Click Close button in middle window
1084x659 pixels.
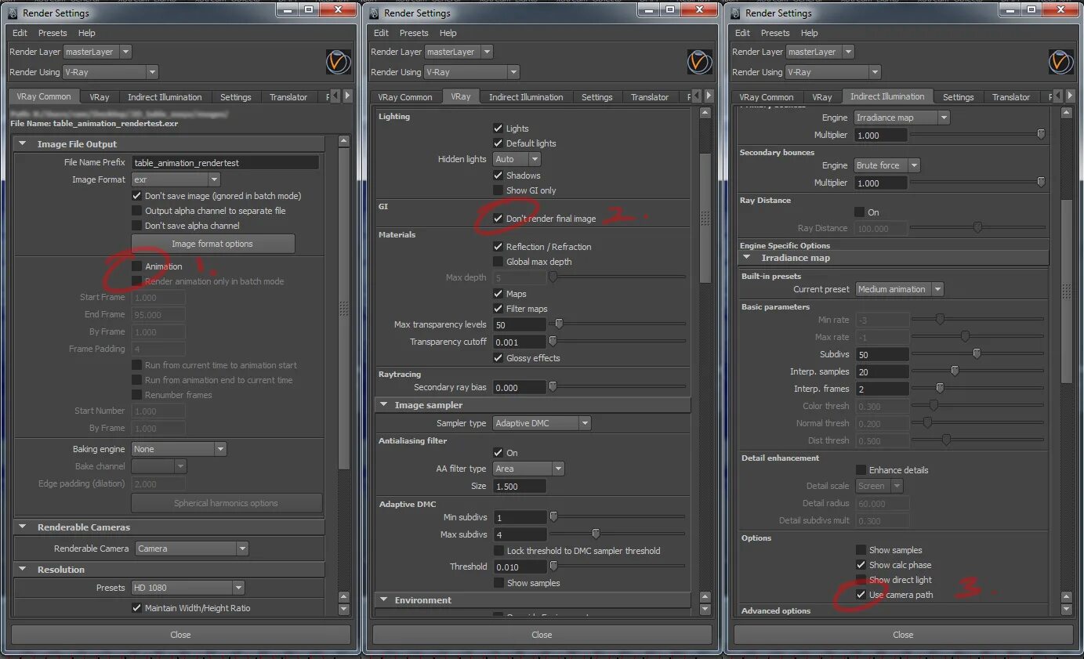click(x=542, y=635)
